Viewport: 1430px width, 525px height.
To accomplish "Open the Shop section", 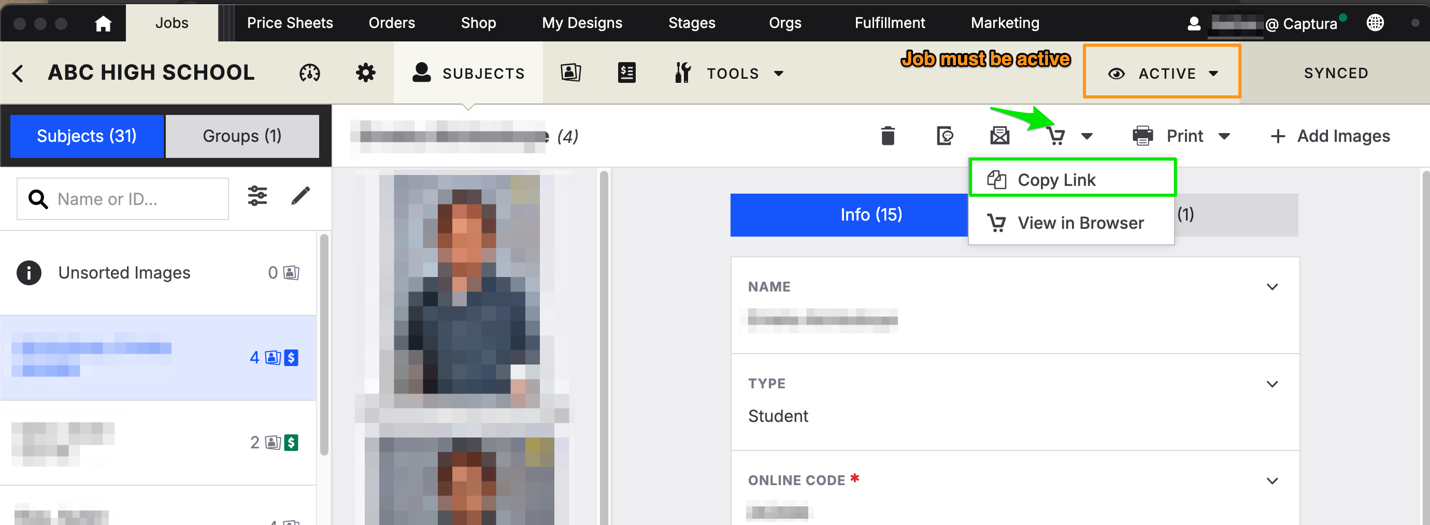I will pyautogui.click(x=478, y=23).
